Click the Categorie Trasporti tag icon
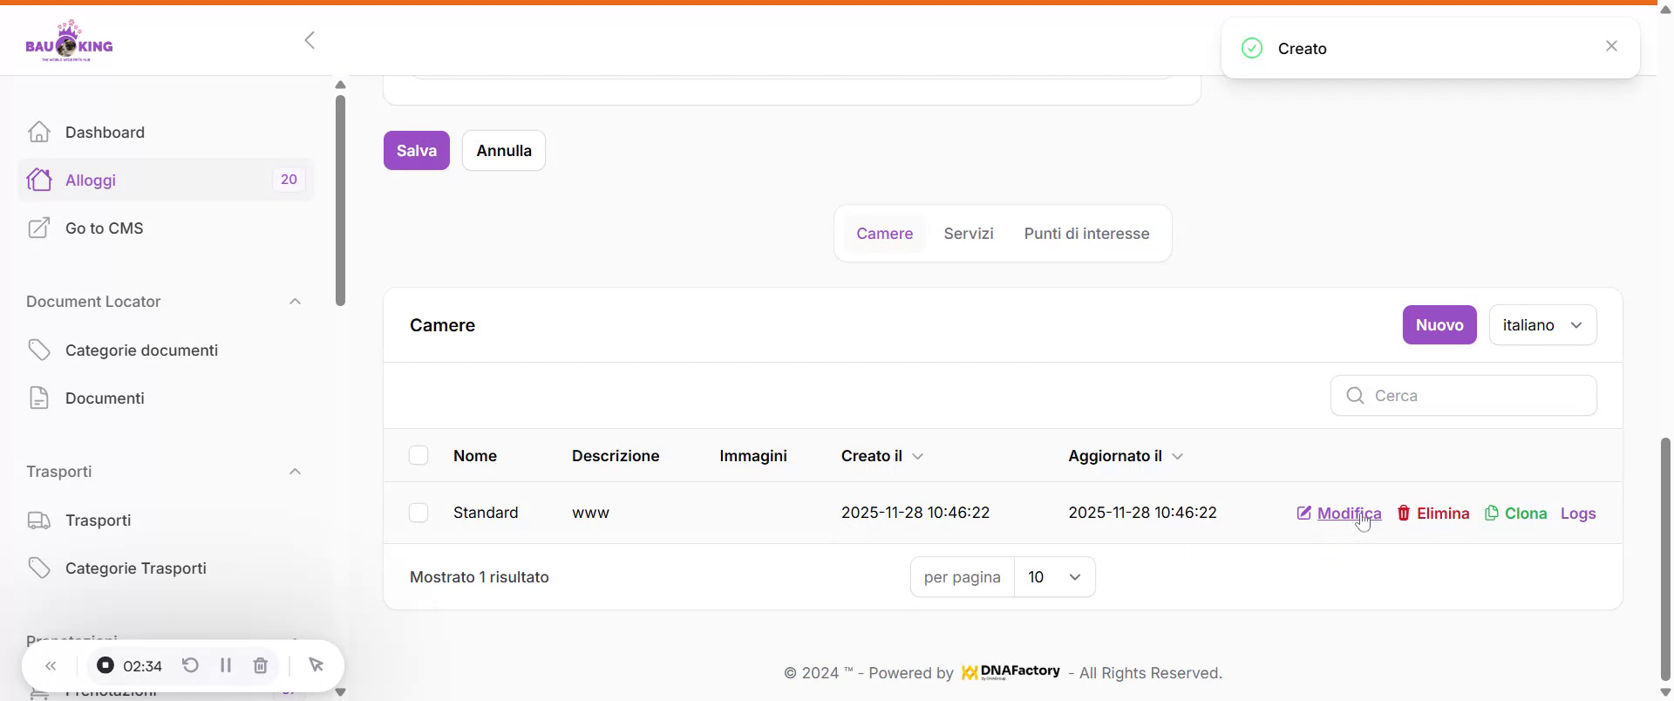Image resolution: width=1674 pixels, height=701 pixels. tap(38, 568)
